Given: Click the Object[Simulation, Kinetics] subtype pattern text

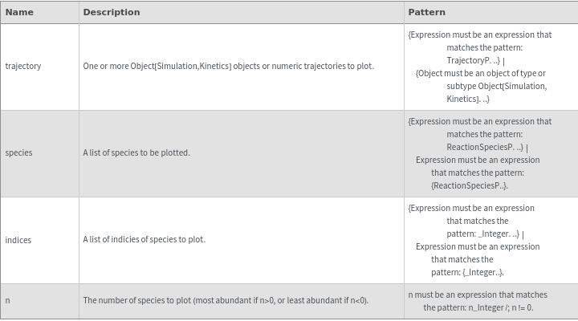Looking at the screenshot, I should pyautogui.click(x=496, y=86).
